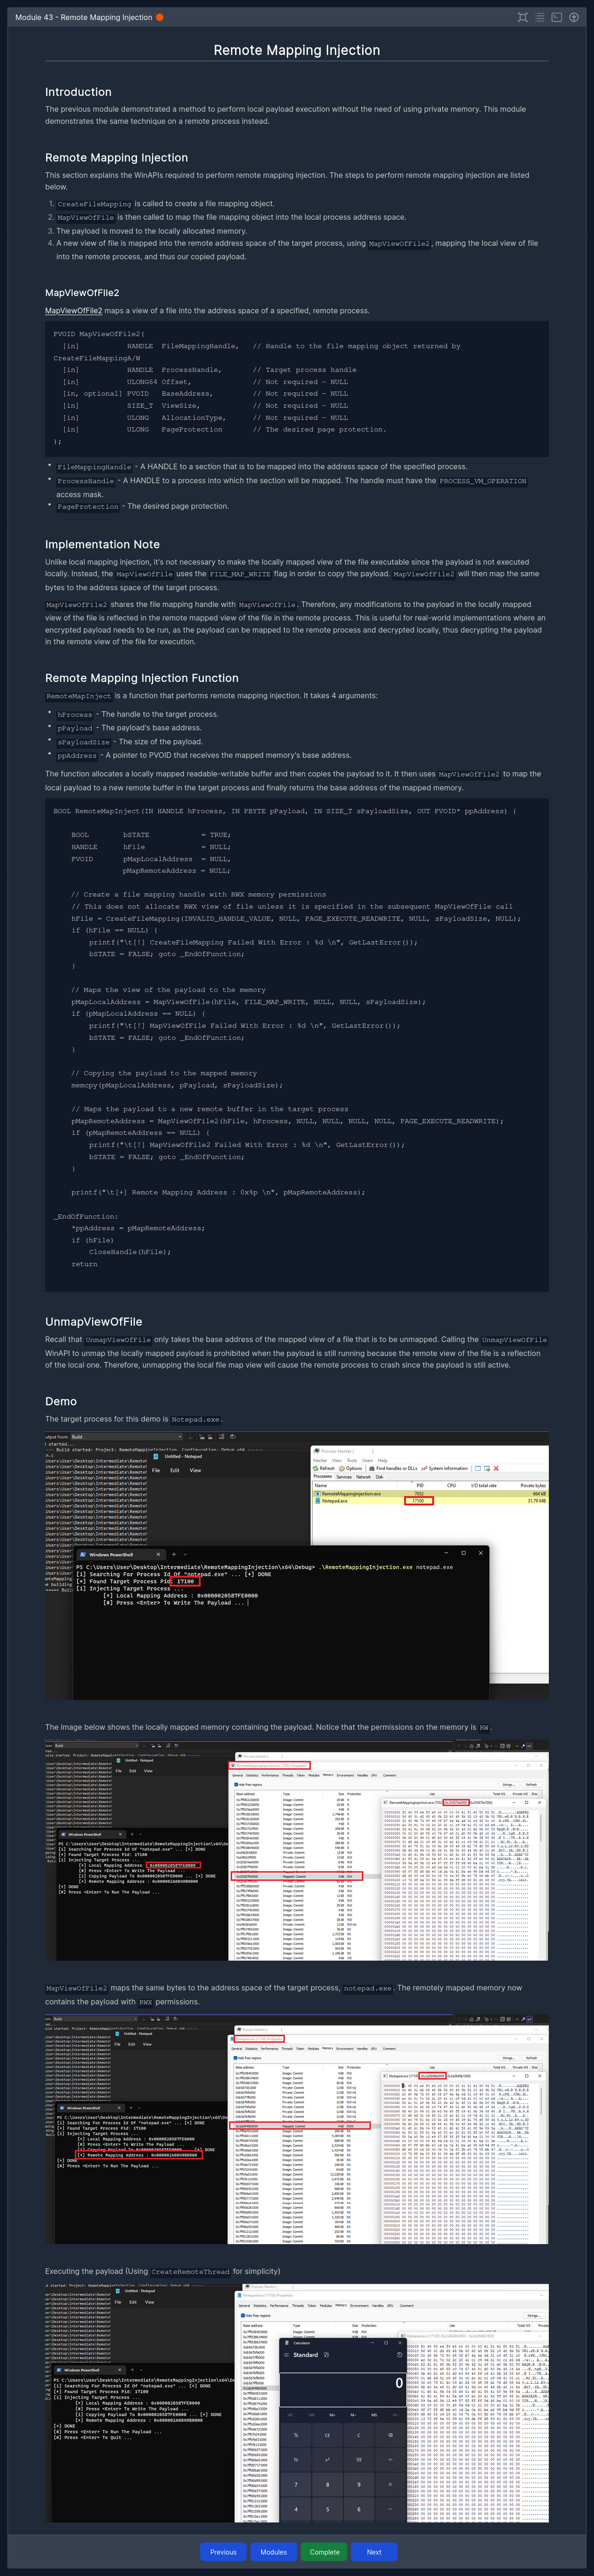Viewport: 594px width, 2576px height.
Task: Click the 'hProcess' parameter bullet
Action: (75, 715)
